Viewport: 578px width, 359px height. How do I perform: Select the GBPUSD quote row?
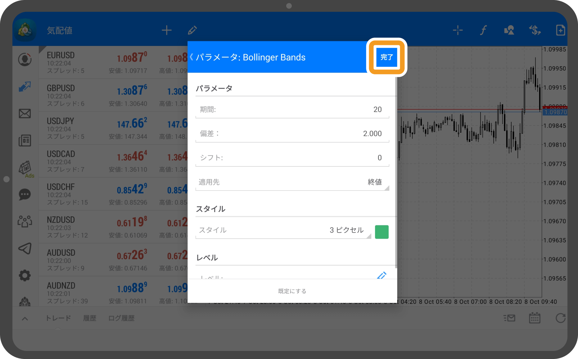coord(113,95)
